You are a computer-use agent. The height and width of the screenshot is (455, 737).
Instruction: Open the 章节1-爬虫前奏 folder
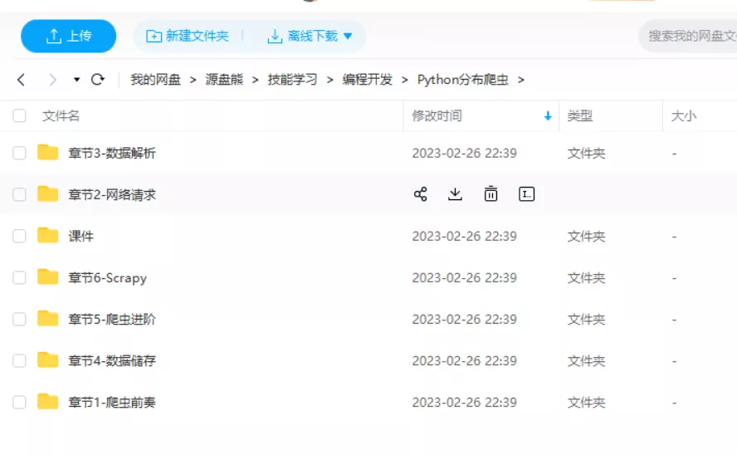pos(112,402)
